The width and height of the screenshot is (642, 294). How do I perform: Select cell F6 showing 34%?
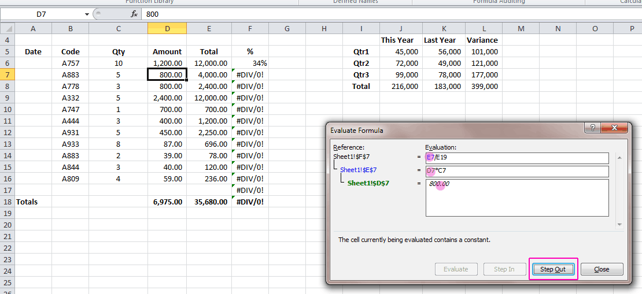pos(250,63)
